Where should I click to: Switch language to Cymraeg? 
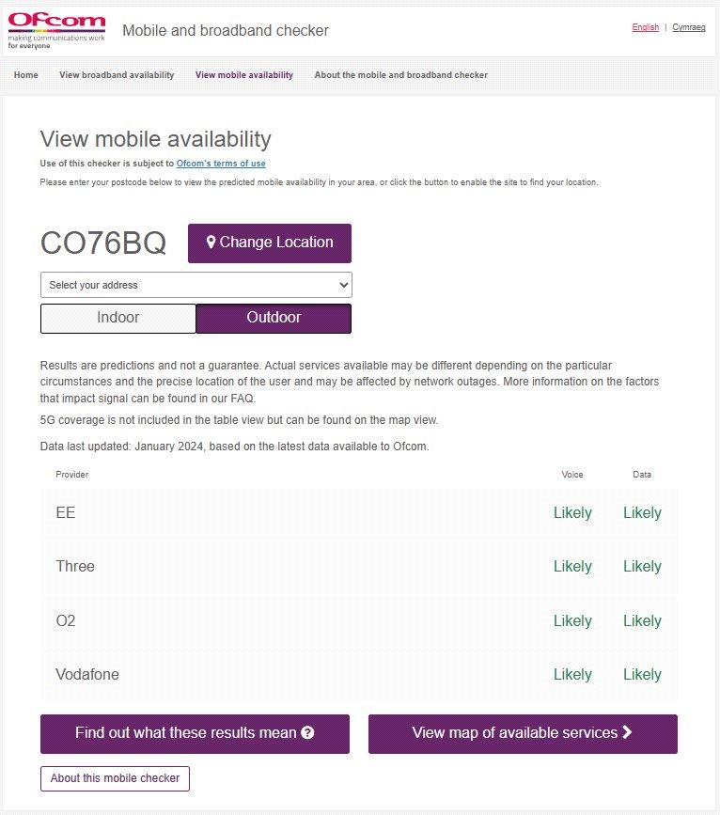pos(689,27)
